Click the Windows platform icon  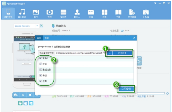(x=31, y=103)
